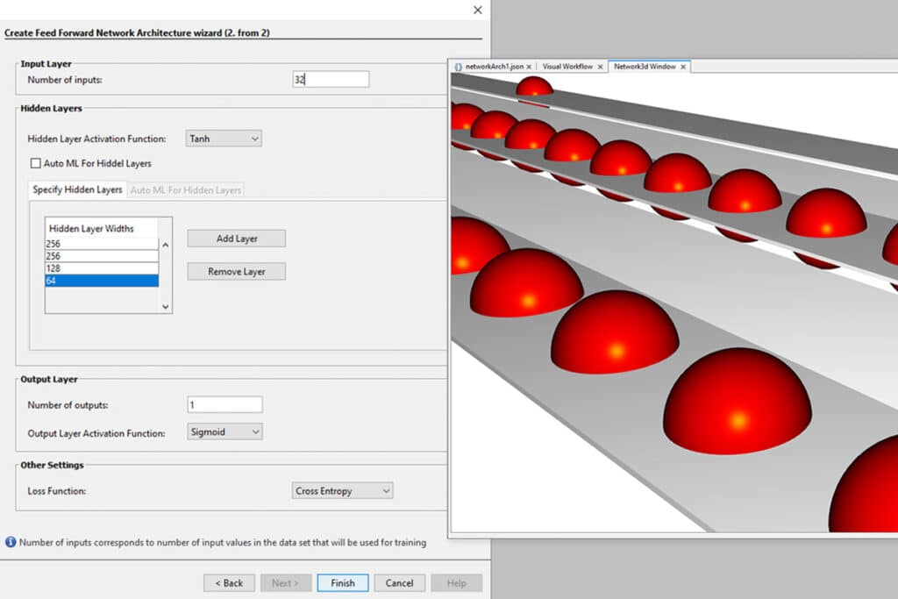
Task: Open the networkArch1.json tab
Action: pyautogui.click(x=493, y=67)
